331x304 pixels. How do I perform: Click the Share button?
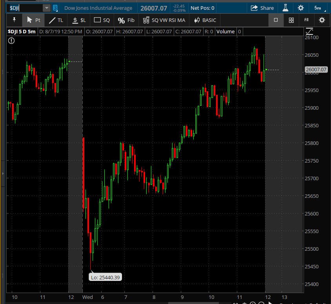[x=262, y=8]
